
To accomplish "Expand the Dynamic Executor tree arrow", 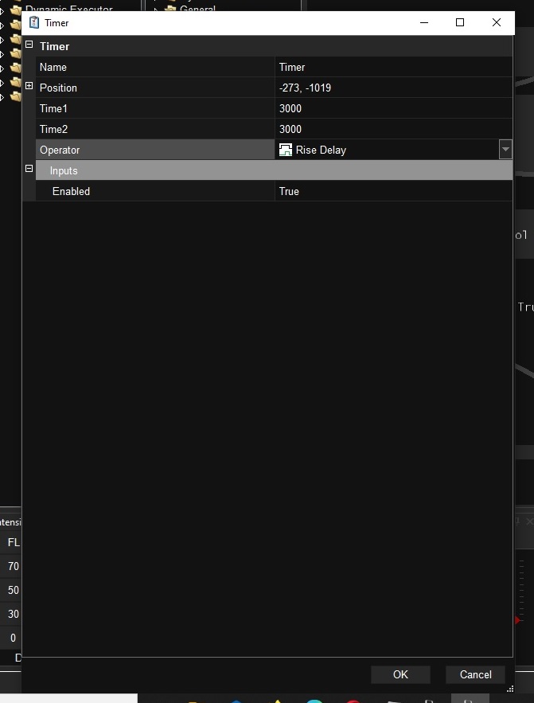I will 3,10.
